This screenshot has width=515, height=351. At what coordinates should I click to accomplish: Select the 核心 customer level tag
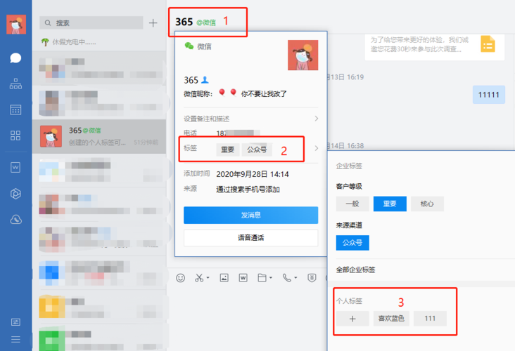click(427, 204)
